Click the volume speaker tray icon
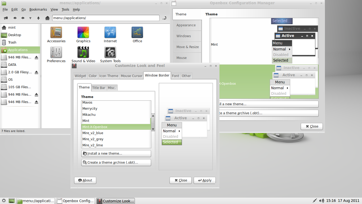 pyautogui.click(x=321, y=201)
